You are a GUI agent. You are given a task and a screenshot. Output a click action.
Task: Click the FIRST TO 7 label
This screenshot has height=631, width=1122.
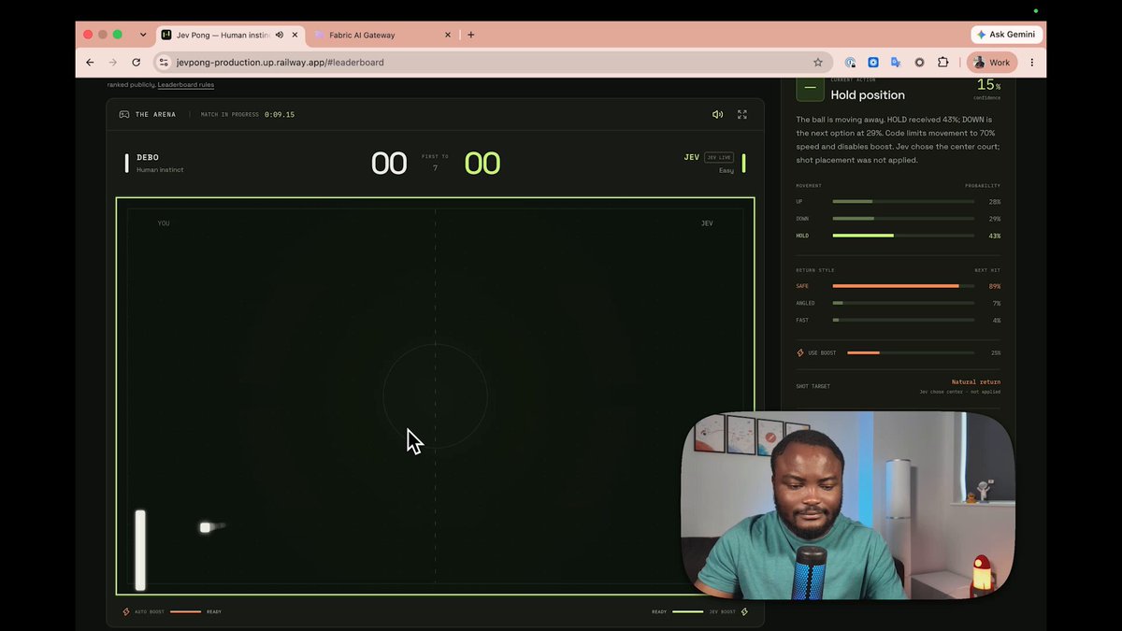pyautogui.click(x=435, y=163)
